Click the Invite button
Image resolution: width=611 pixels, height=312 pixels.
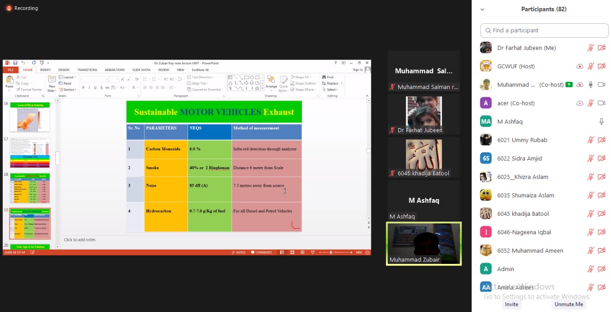(511, 304)
